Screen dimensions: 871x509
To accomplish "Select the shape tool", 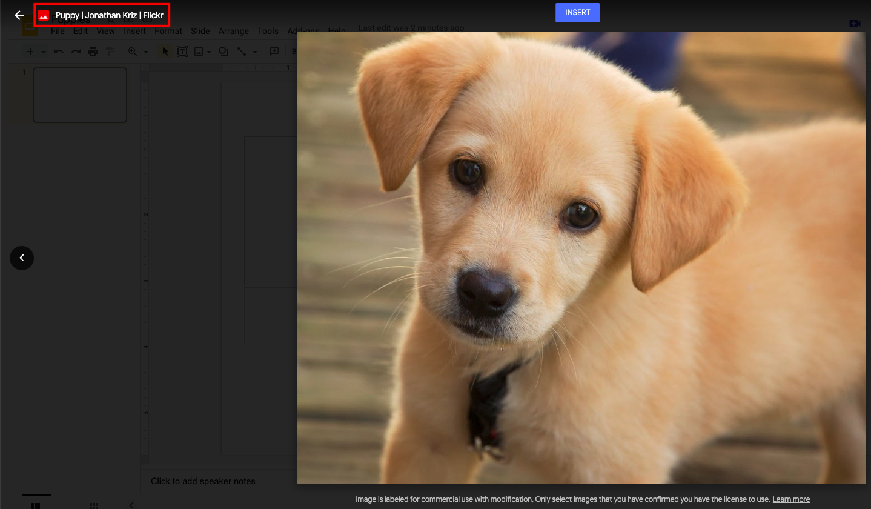I will (224, 52).
